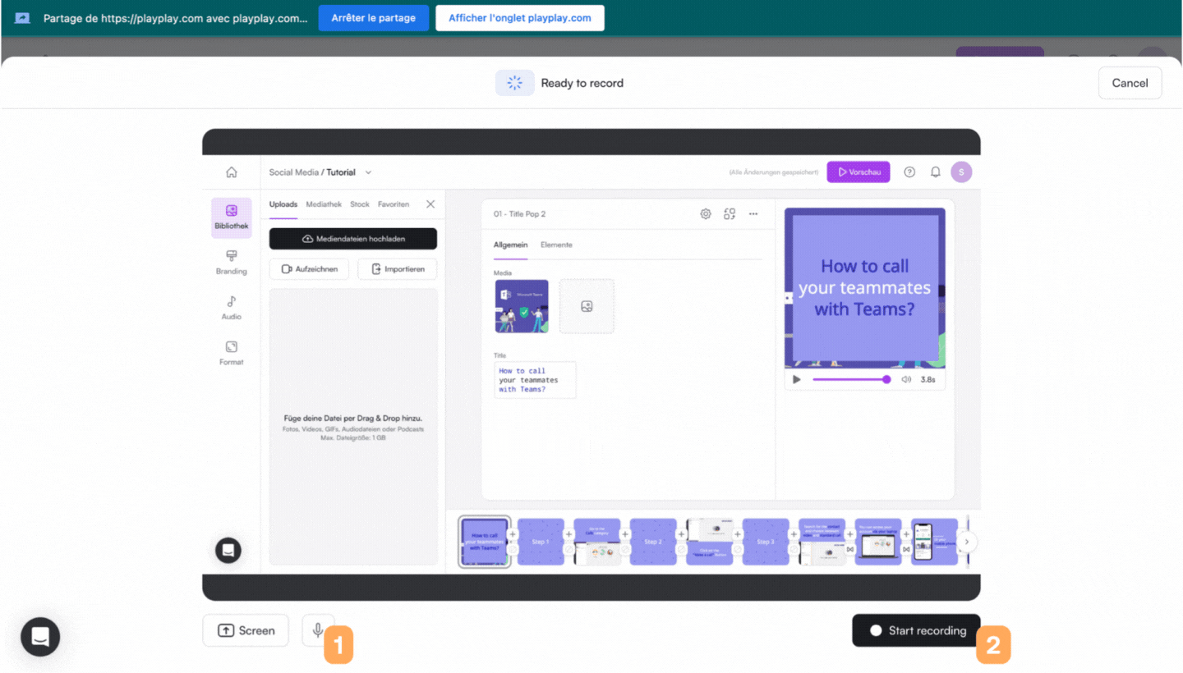Screen dimensions: 1183x673
Task: Click the Title text field
Action: pyautogui.click(x=535, y=380)
